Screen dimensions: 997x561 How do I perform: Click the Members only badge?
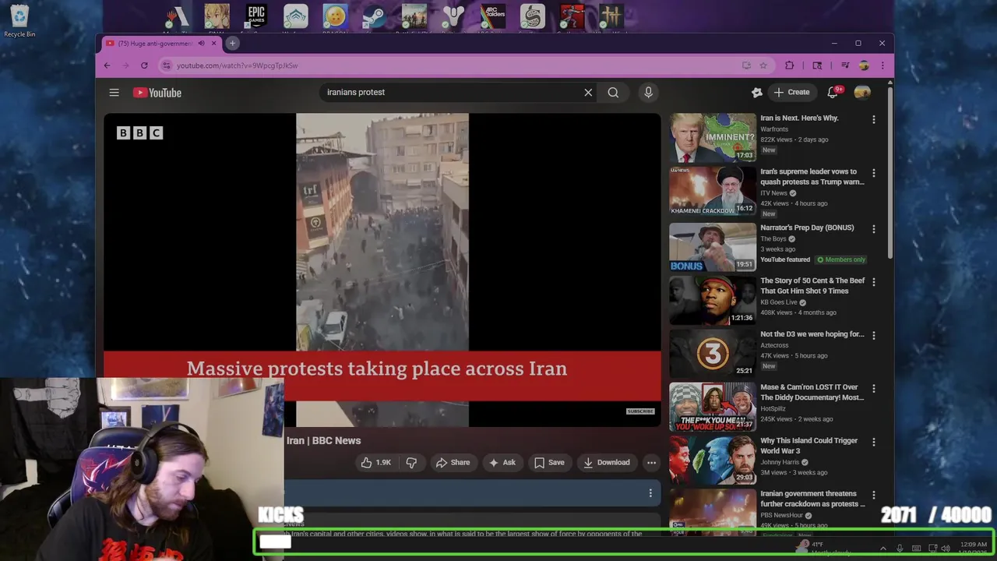tap(841, 259)
